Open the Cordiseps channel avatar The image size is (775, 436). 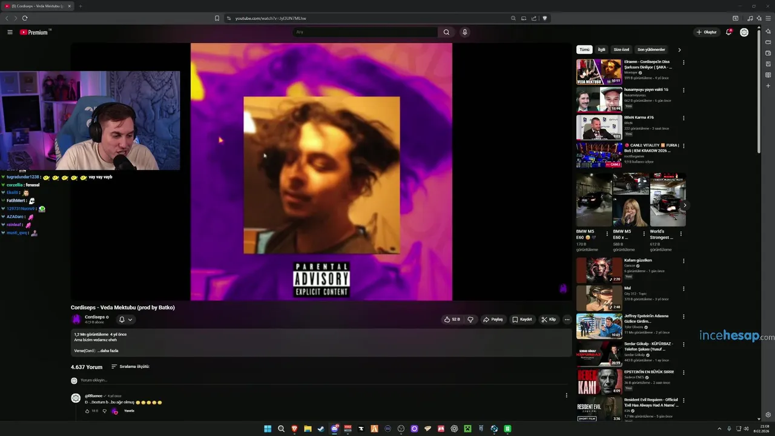click(x=76, y=319)
